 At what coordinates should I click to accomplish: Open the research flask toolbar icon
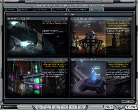pyautogui.click(x=47, y=107)
